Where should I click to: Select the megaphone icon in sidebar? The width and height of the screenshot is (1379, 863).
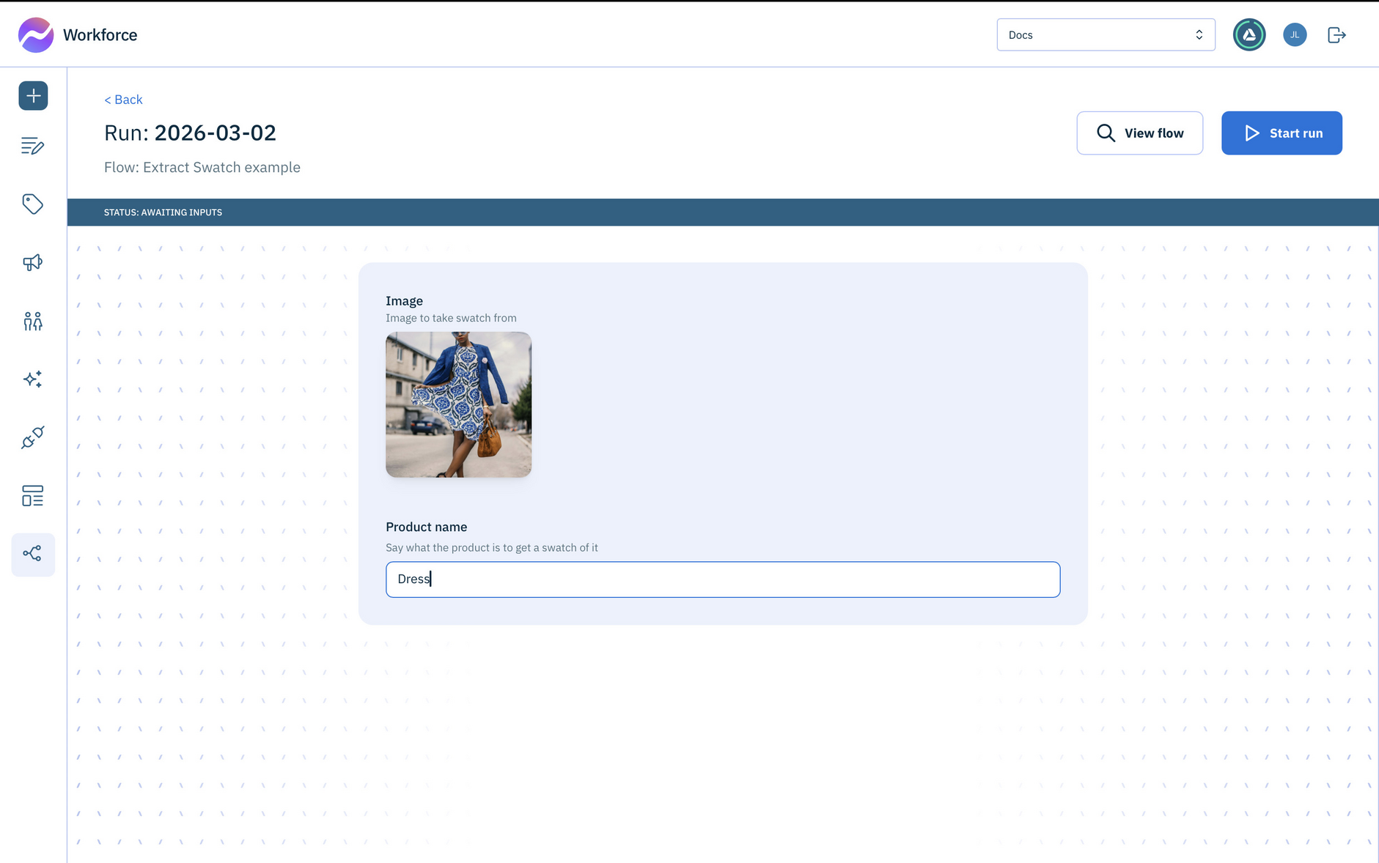[33, 262]
